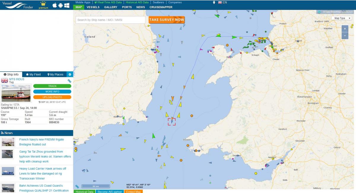Open Bahri QUALSHIP 21 Certification article
This screenshot has height=193, width=356.
44,188
